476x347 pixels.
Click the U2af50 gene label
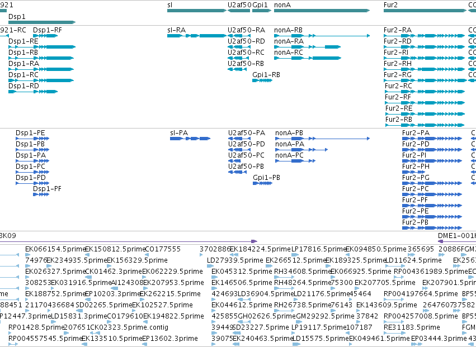coord(239,5)
